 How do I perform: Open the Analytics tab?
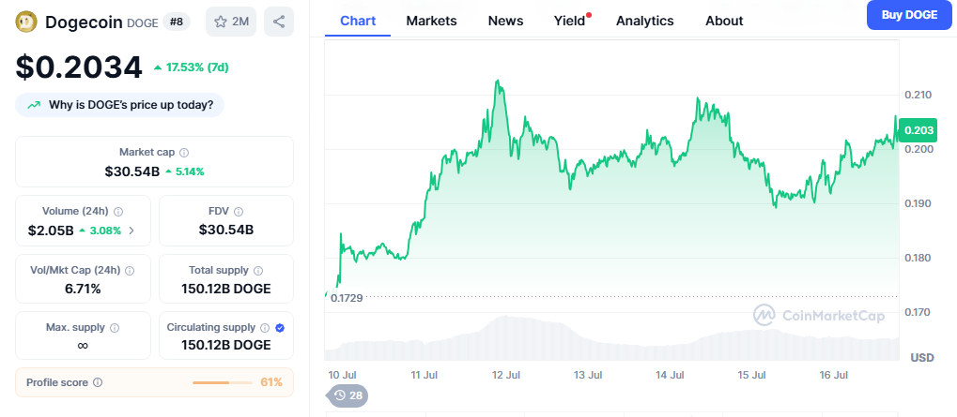(x=644, y=21)
